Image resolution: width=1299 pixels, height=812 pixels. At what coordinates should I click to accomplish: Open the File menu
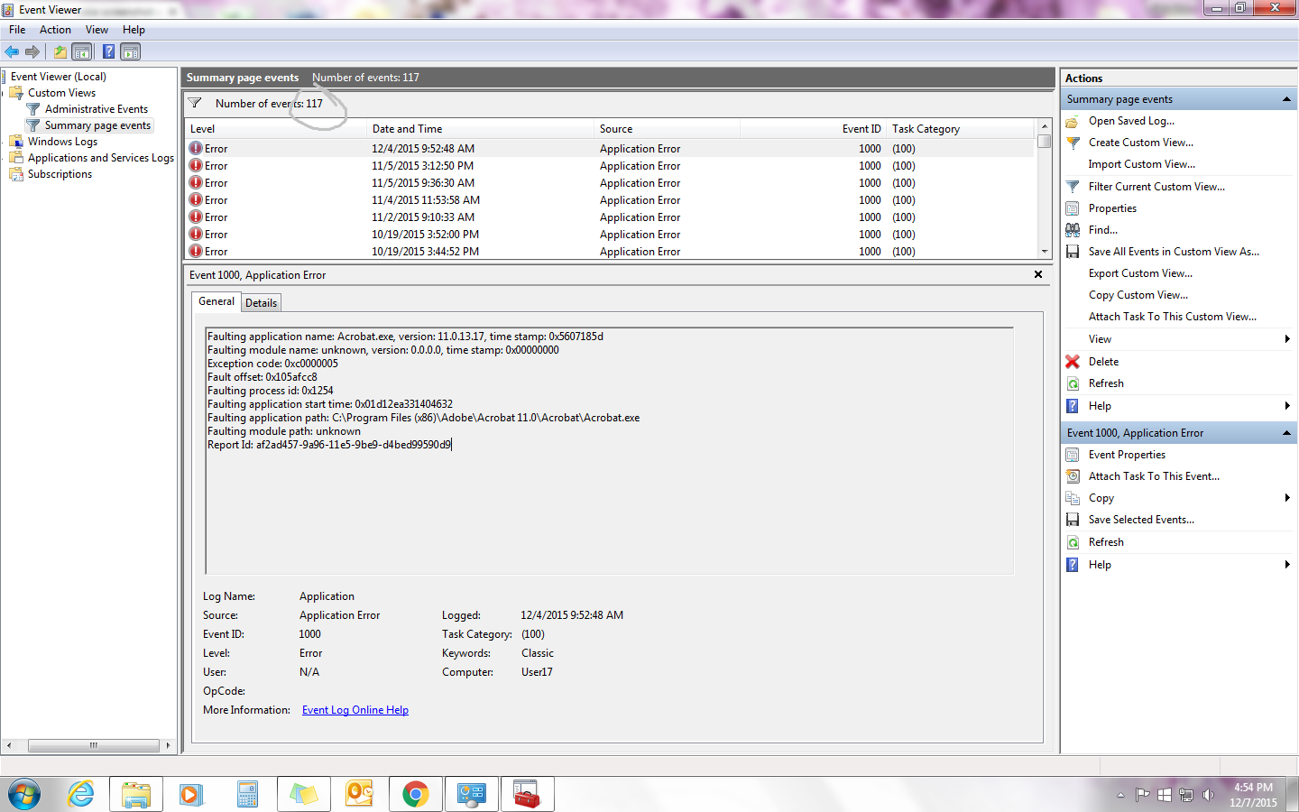17,30
